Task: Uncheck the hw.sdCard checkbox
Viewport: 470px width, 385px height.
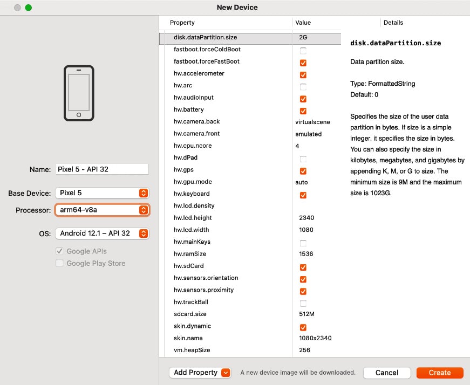Action: pos(303,267)
